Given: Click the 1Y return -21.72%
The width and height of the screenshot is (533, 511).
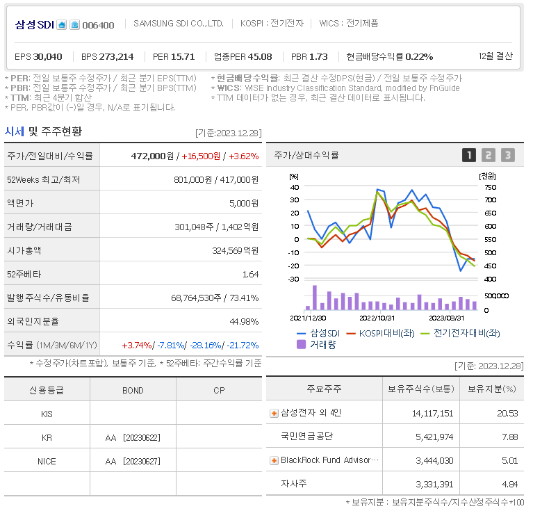Looking at the screenshot, I should click(243, 345).
